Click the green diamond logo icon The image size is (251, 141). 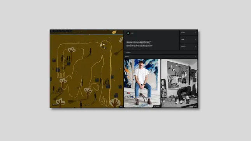(x=128, y=33)
